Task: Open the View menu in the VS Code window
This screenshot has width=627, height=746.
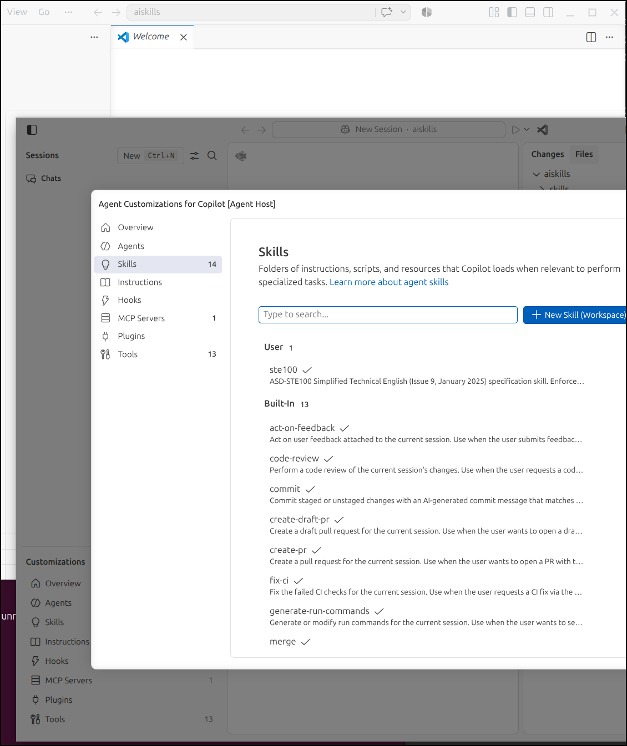Action: tap(17, 12)
